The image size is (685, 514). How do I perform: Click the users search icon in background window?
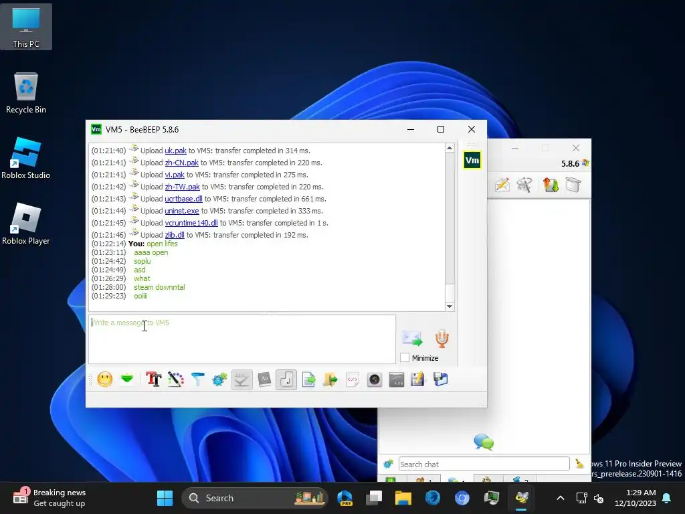pyautogui.click(x=524, y=185)
